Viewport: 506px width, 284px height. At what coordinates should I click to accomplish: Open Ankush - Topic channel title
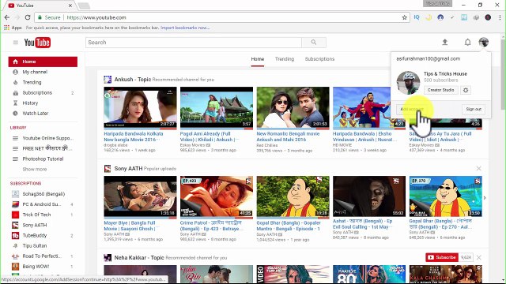coord(133,79)
